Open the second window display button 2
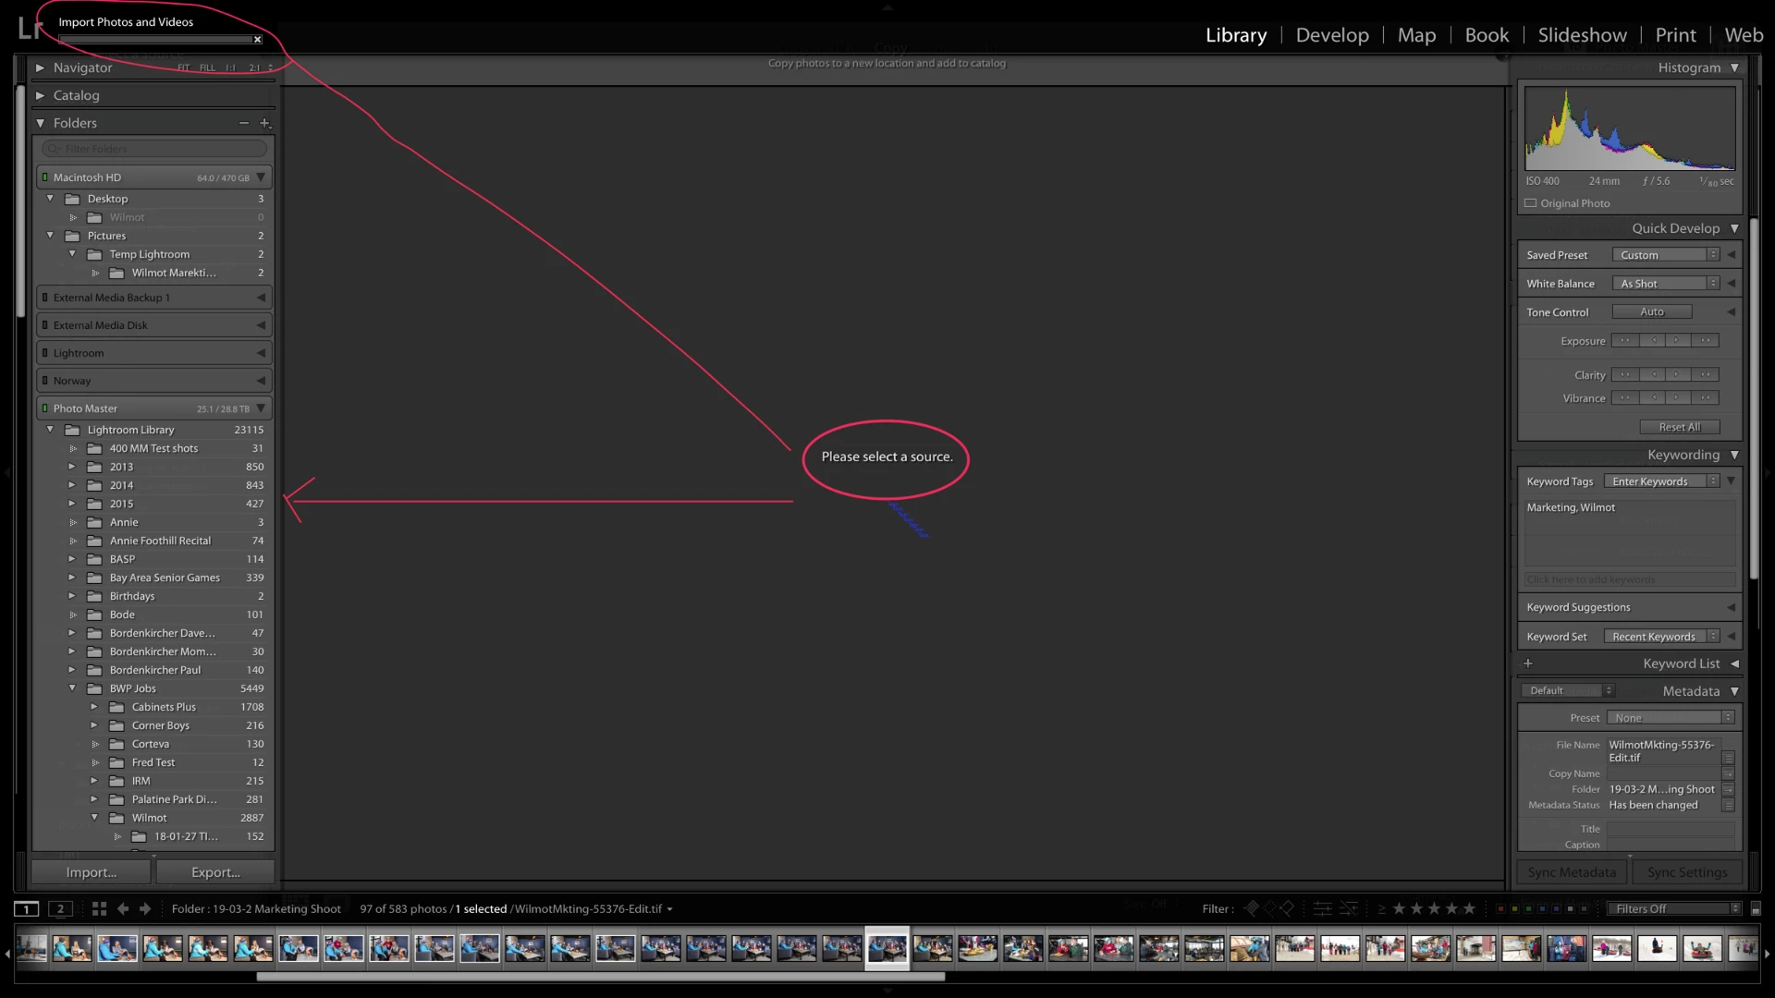The image size is (1775, 998). coord(60,909)
